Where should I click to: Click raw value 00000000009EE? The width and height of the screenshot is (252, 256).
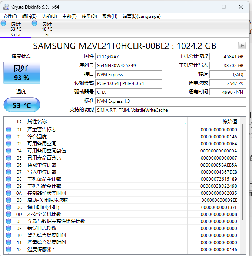click(x=219, y=200)
